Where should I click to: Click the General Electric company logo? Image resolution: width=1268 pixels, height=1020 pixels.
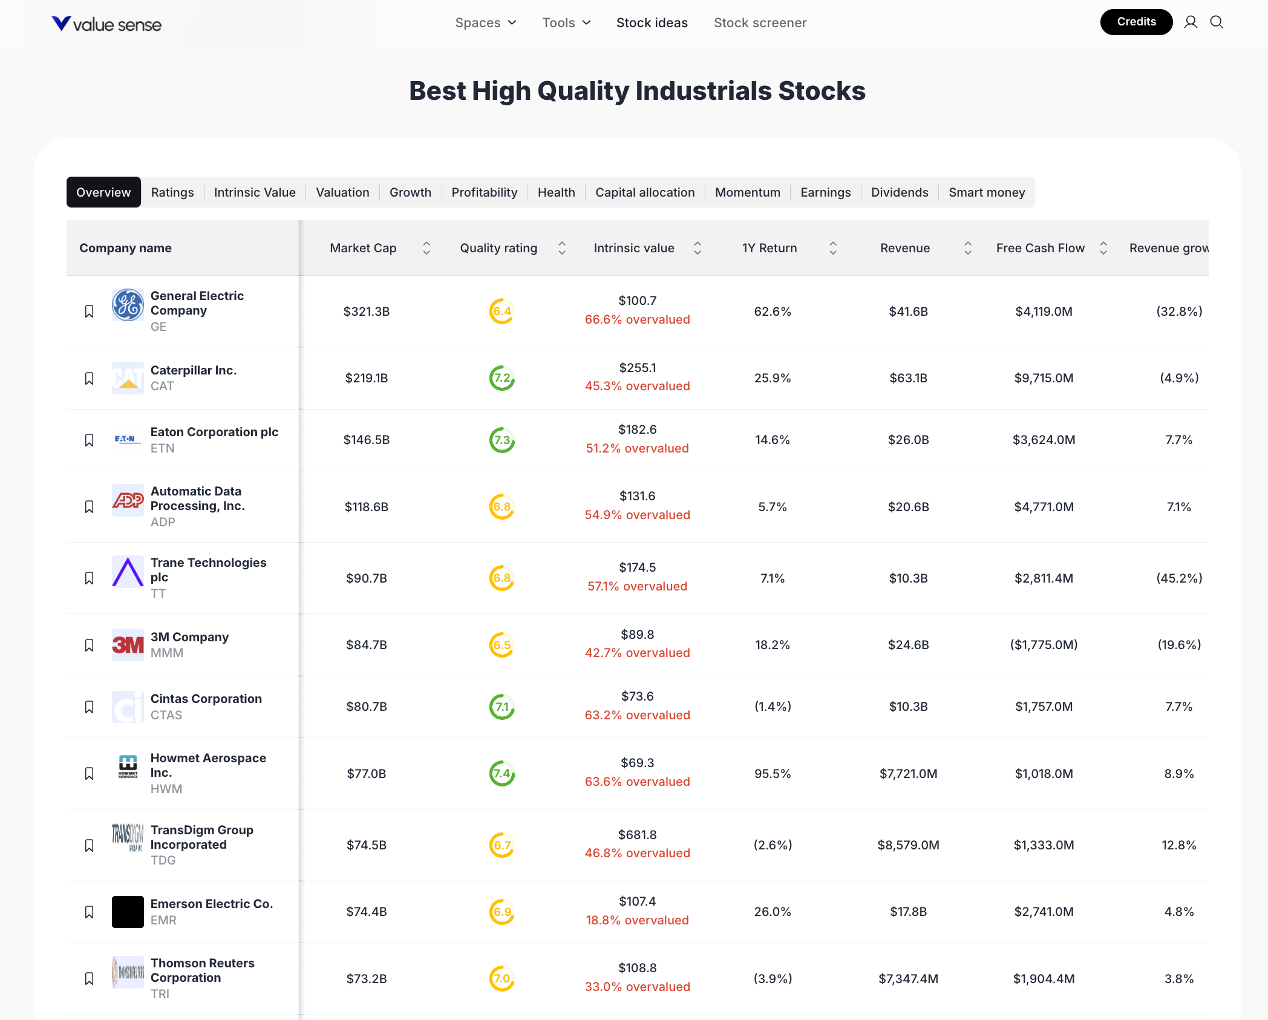pos(128,305)
